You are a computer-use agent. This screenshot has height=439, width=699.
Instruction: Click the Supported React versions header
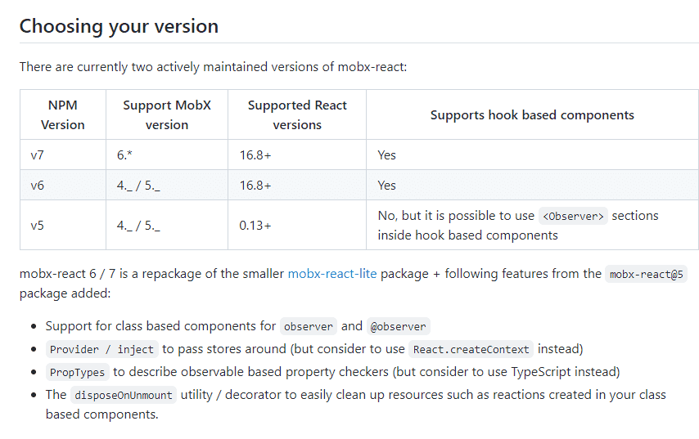[x=297, y=115]
